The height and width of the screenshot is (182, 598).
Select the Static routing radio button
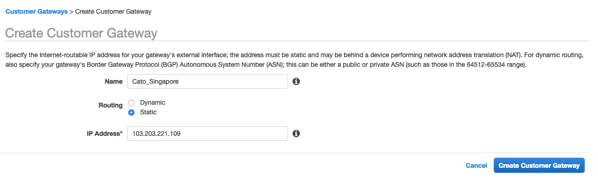(131, 112)
